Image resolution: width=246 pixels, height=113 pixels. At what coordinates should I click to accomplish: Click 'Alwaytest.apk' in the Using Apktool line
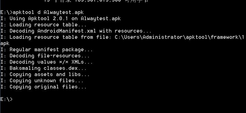[x=101, y=19]
